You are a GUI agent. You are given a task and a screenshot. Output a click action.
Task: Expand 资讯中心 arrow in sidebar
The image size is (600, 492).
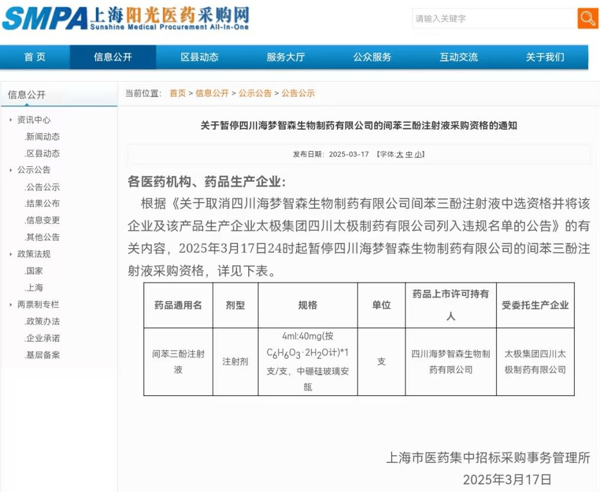point(11,120)
